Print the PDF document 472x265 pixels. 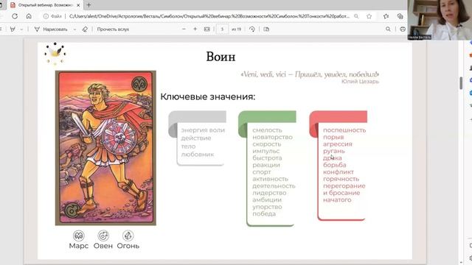click(403, 29)
